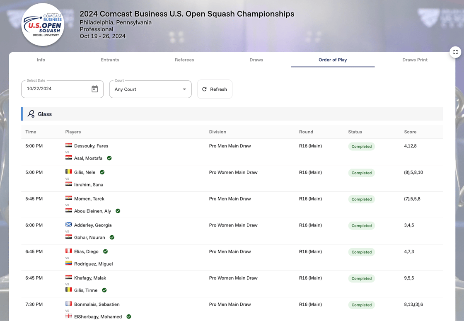Open the Draws Print tab
The width and height of the screenshot is (464, 321).
[415, 60]
